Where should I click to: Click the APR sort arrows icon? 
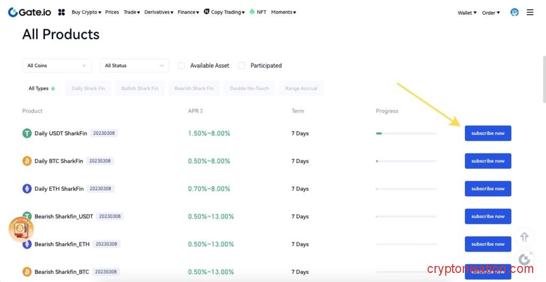(202, 111)
